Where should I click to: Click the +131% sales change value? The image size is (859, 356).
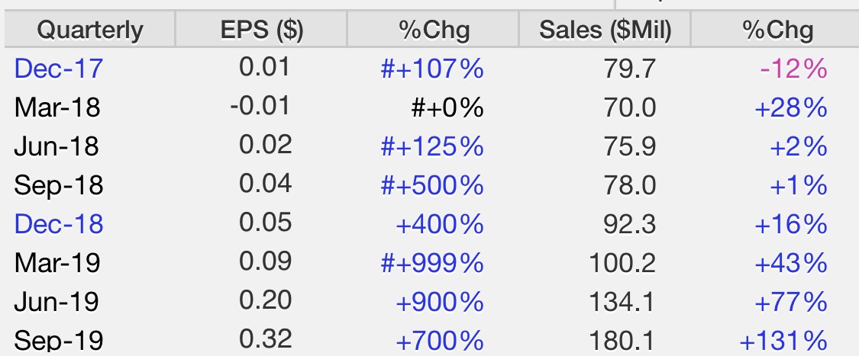783,341
